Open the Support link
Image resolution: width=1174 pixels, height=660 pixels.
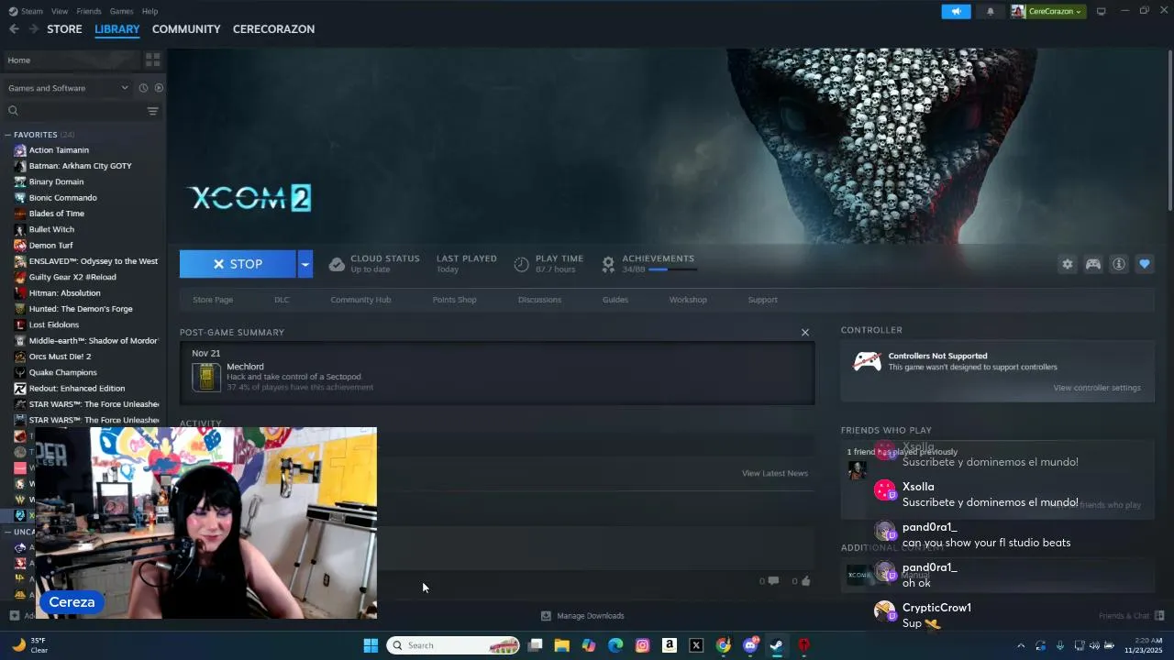pos(762,300)
